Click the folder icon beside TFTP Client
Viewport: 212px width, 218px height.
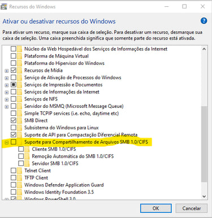coord(20,178)
